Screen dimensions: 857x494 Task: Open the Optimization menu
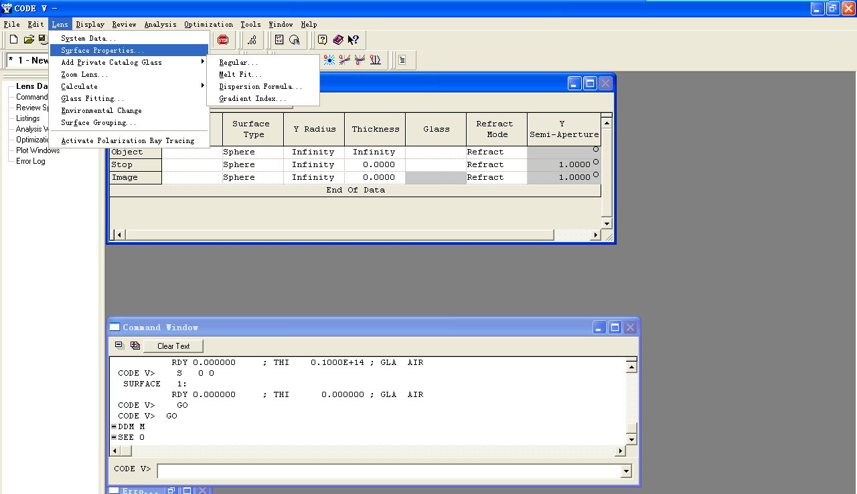208,24
